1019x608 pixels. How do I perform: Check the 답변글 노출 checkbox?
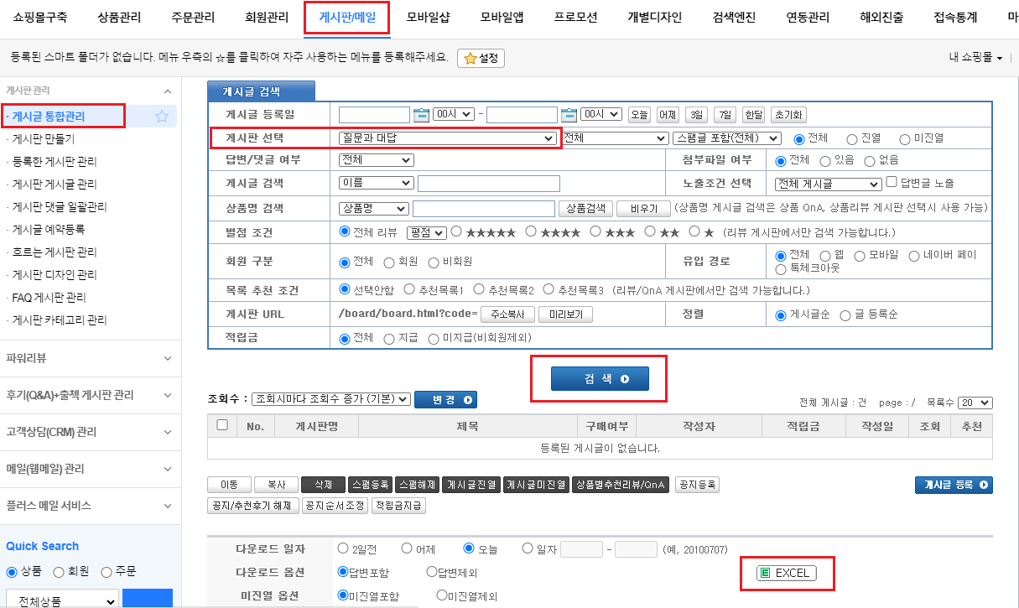point(892,182)
